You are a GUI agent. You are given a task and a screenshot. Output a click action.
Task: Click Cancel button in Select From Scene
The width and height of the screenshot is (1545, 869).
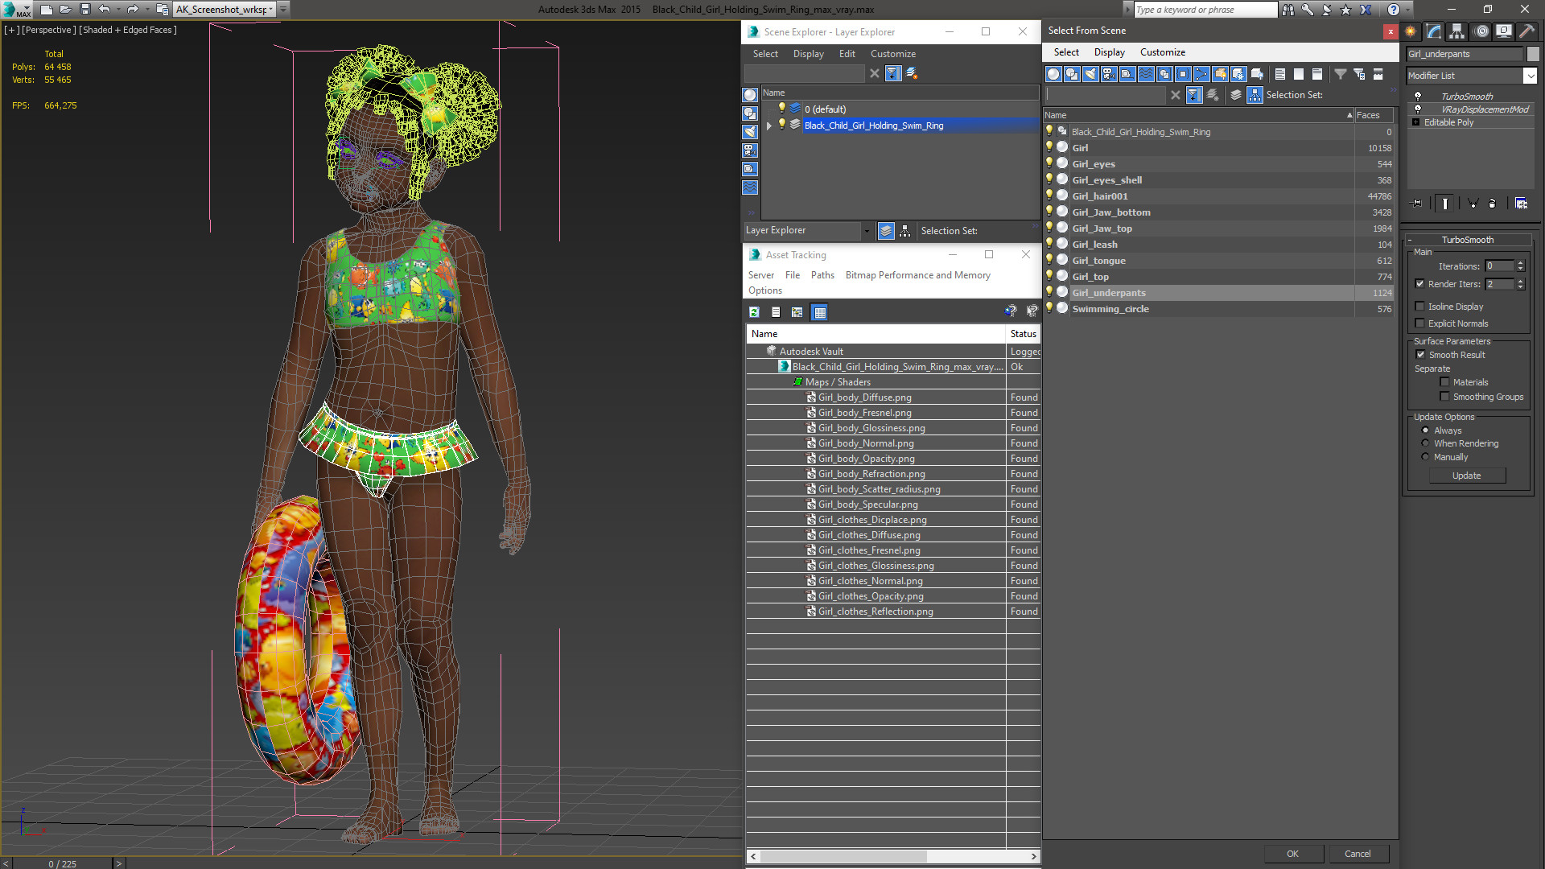(x=1358, y=854)
